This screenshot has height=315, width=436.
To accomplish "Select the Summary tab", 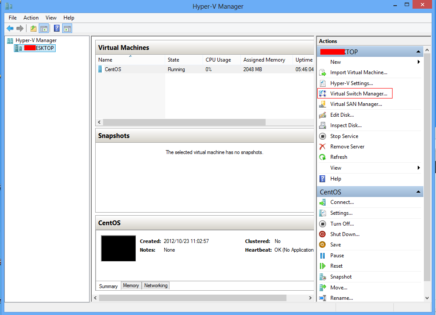I will [108, 286].
